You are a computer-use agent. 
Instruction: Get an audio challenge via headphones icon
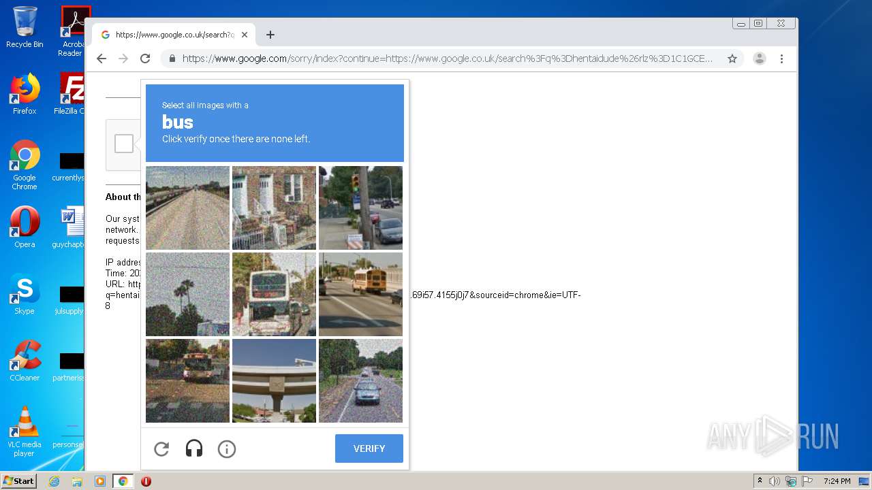point(194,449)
